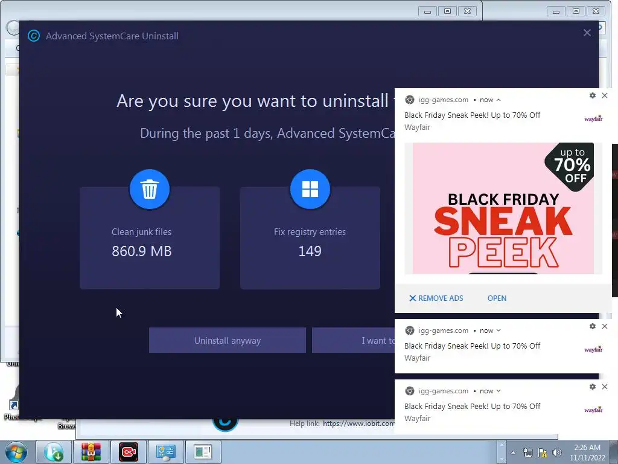Screen dimensions: 618x464
Task: Open the Windows Start menu
Action: [16, 452]
